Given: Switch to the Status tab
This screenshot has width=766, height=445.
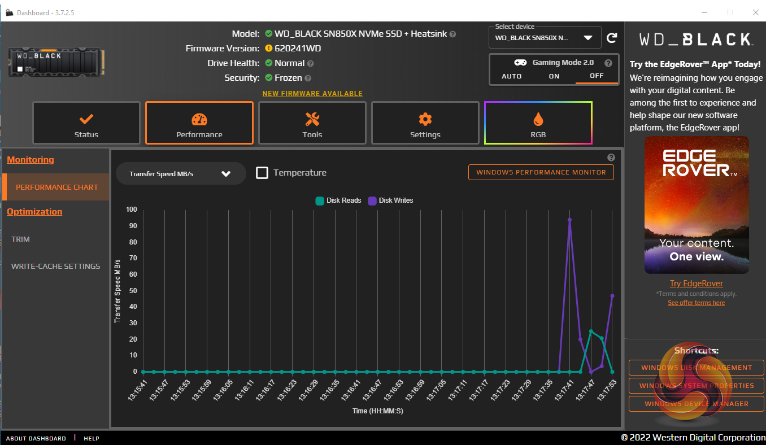Looking at the screenshot, I should point(86,123).
